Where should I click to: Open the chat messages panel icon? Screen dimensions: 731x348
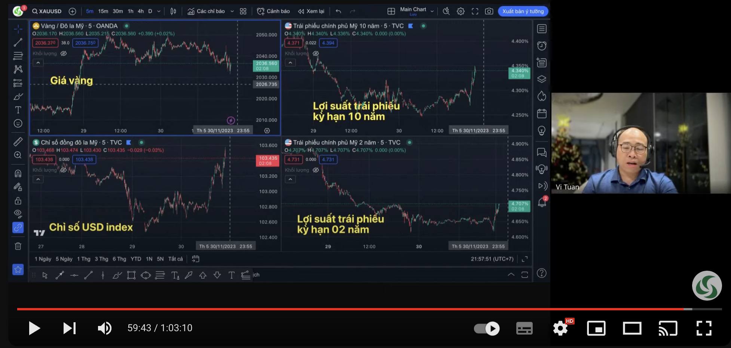click(x=542, y=152)
